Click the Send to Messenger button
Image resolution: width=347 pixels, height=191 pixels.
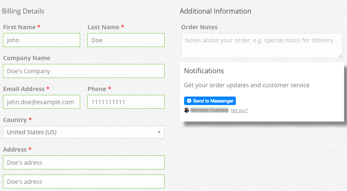click(210, 101)
